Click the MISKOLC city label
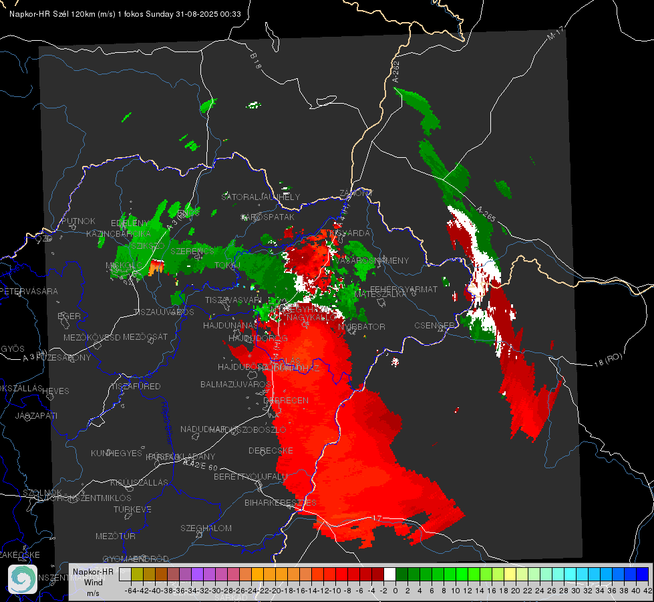This screenshot has width=654, height=602. 124,266
